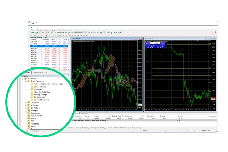This screenshot has height=152, width=228.
Task: Toggle the Auto Trading button
Action: (78, 33)
